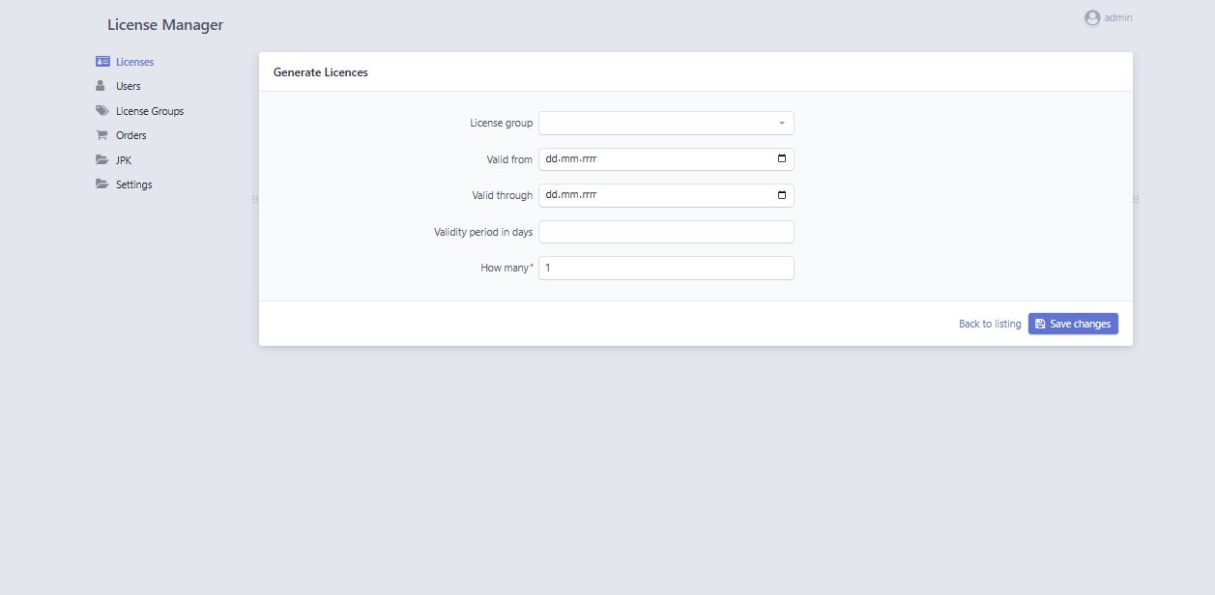Open the Valid through calendar picker icon
Image resolution: width=1215 pixels, height=595 pixels.
point(782,195)
